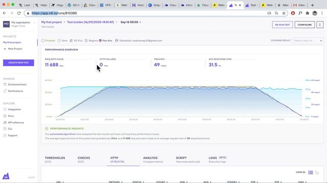Open the Script tab

click(x=188, y=159)
